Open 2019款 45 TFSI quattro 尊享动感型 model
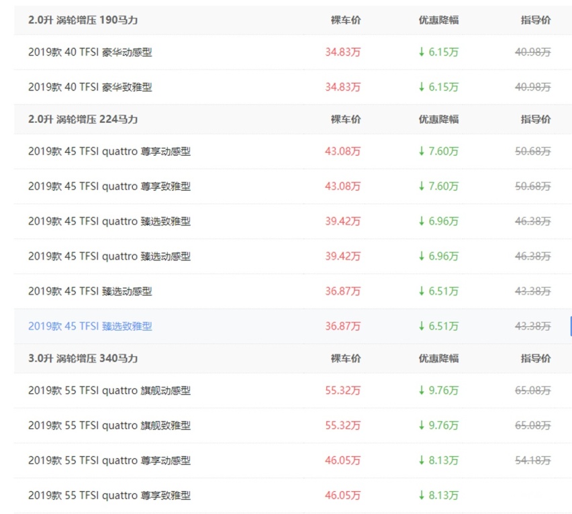572x514 pixels. pyautogui.click(x=109, y=151)
